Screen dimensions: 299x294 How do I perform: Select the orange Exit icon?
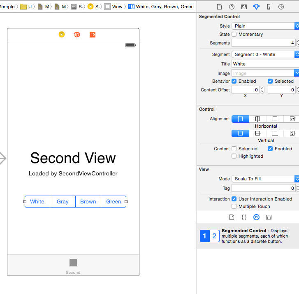[x=93, y=35]
